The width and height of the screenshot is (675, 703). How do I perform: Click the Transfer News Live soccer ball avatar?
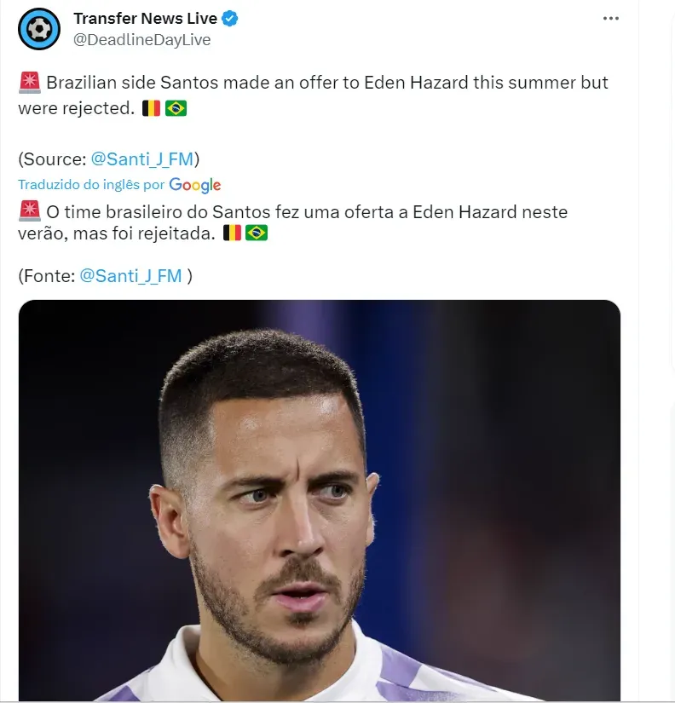[x=39, y=29]
